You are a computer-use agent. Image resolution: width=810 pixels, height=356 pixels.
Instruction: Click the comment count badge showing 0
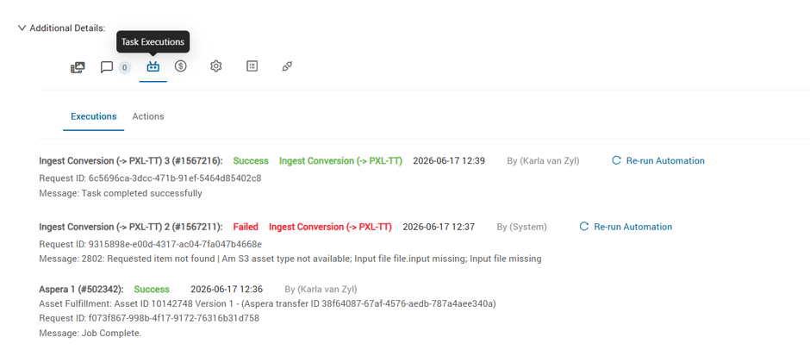(124, 67)
